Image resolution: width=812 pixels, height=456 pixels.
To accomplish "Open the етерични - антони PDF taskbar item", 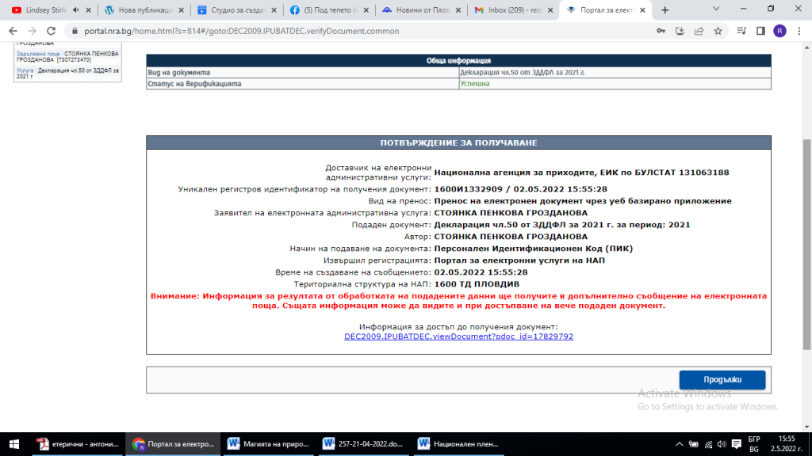I will [x=78, y=444].
